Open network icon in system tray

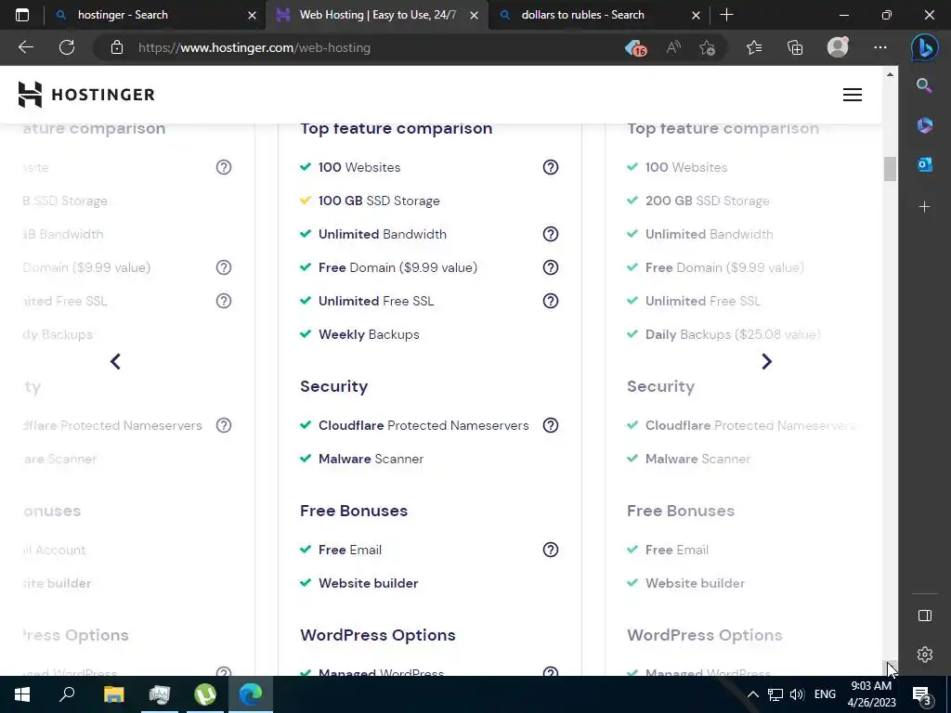point(775,694)
